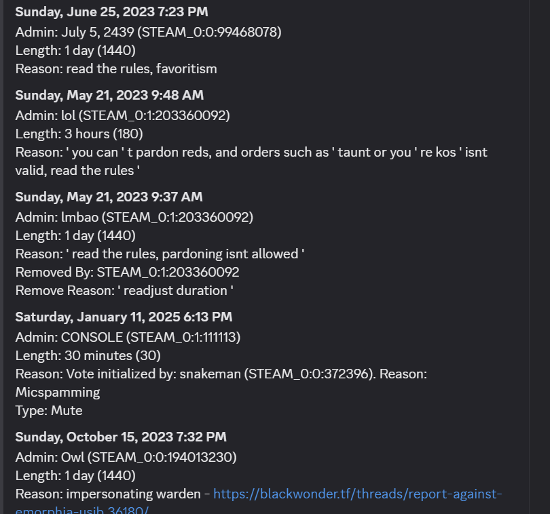Viewport: 550px width, 514px height.
Task: Click the 'Admin: CONSOLE' line
Action: tap(128, 338)
